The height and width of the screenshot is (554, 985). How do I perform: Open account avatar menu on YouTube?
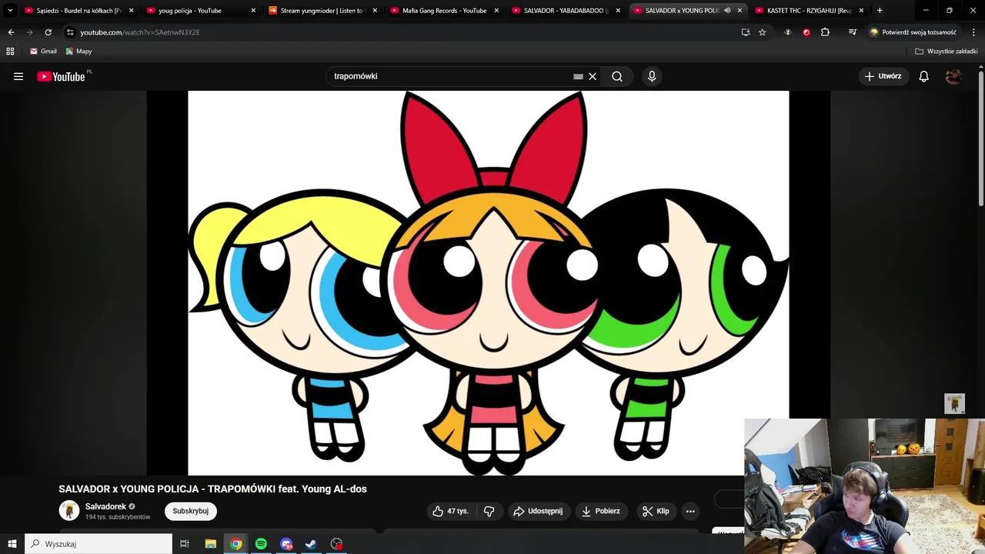(x=953, y=76)
